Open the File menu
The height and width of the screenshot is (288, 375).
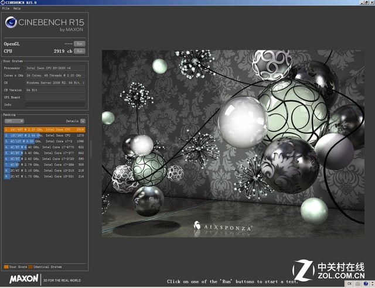pyautogui.click(x=6, y=8)
